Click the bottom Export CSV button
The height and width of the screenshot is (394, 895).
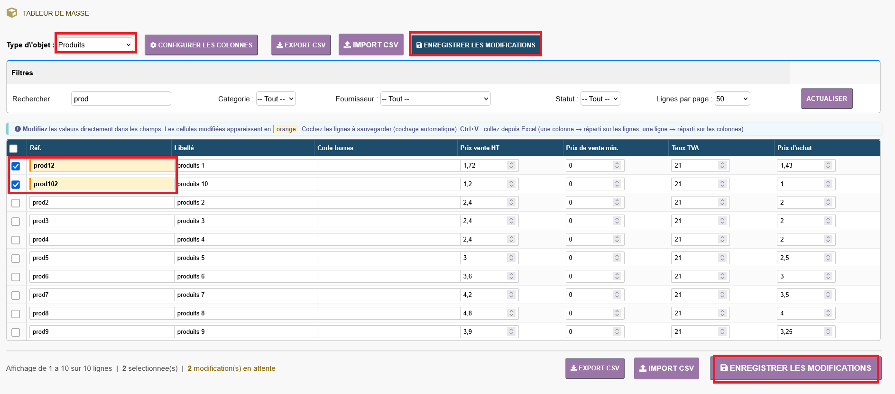(x=595, y=368)
